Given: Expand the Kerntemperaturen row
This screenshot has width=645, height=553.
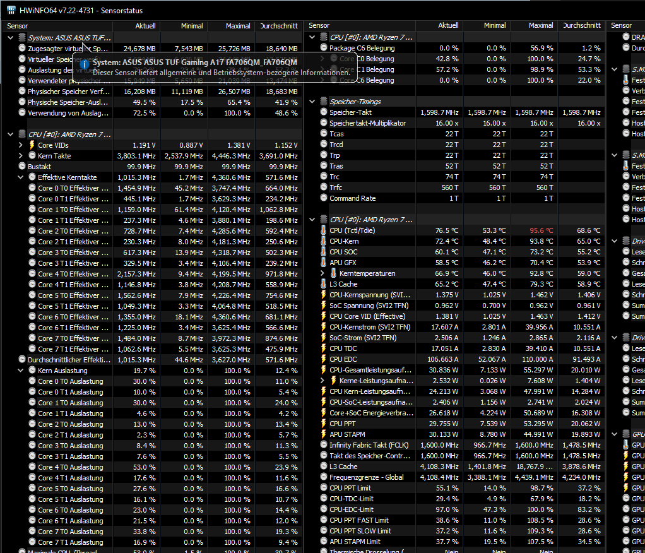Looking at the screenshot, I should (x=322, y=273).
